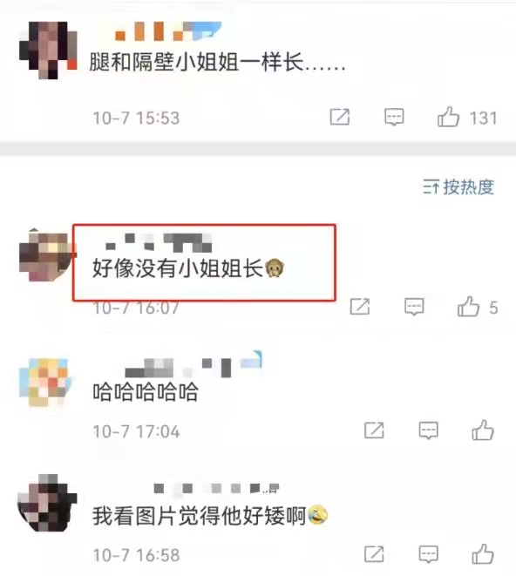Open the 按热度 sort order selector

click(x=458, y=187)
